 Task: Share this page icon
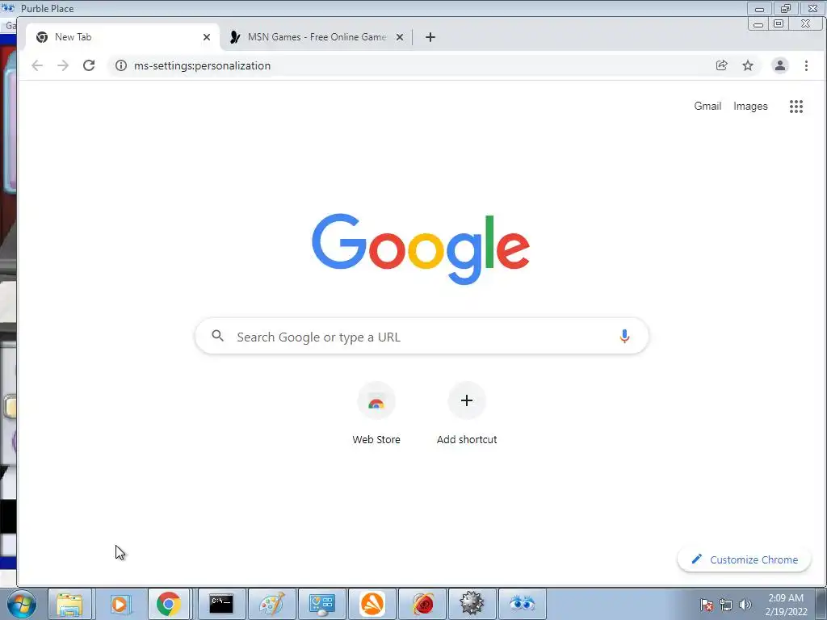[721, 65]
